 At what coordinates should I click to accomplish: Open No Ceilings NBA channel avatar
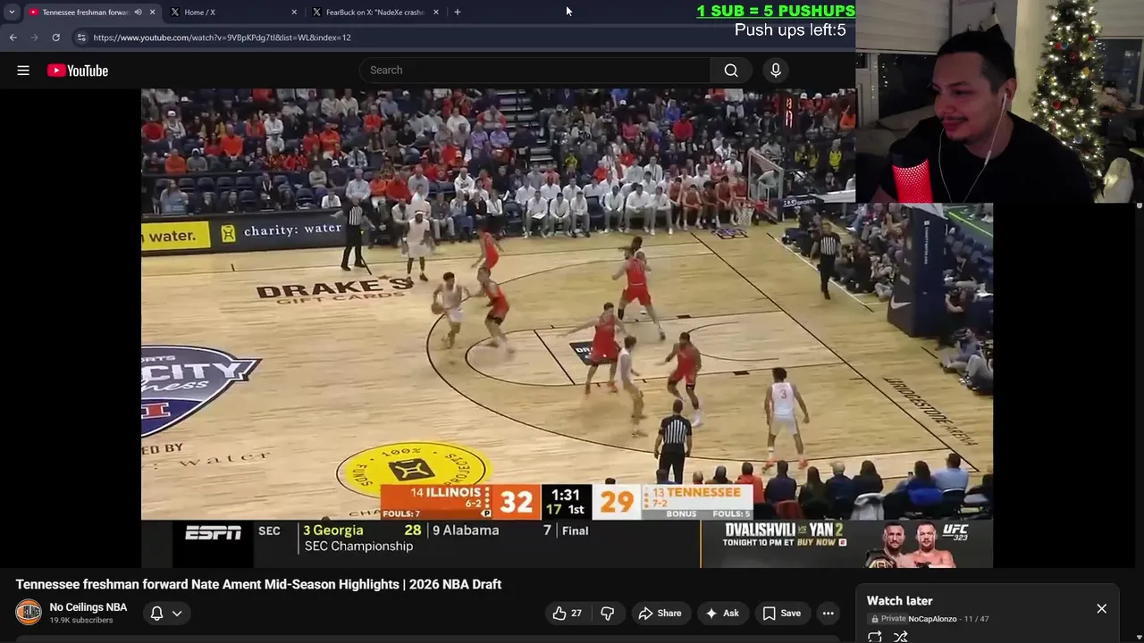click(29, 613)
